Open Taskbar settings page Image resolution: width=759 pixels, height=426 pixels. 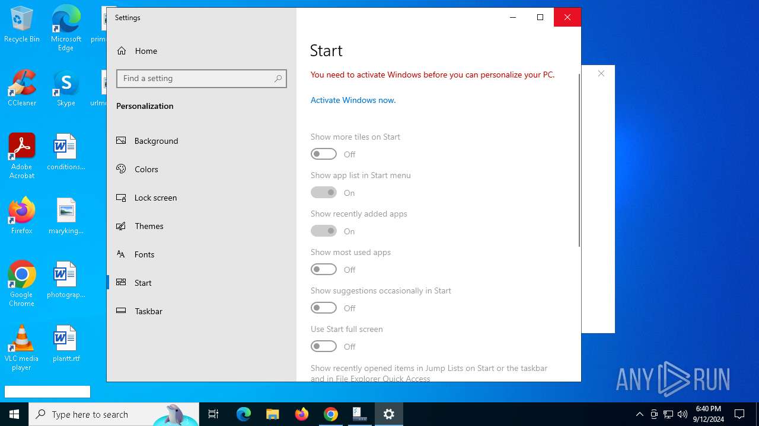click(x=202, y=311)
